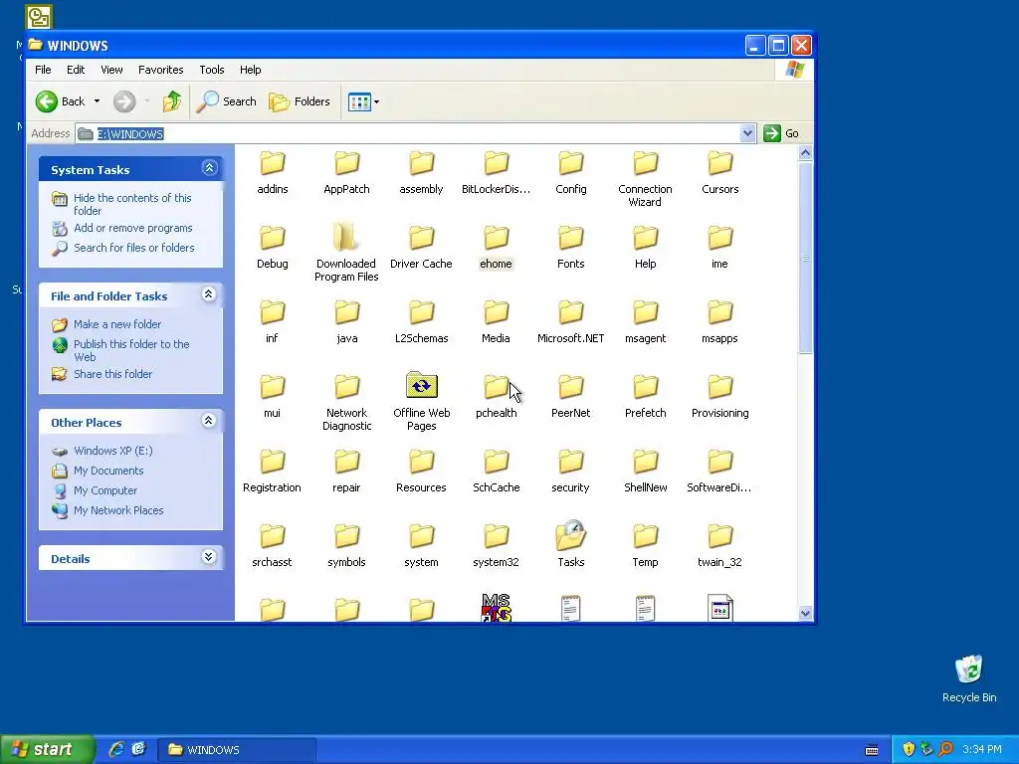Click Search for files or folders
1019x764 pixels.
point(134,248)
